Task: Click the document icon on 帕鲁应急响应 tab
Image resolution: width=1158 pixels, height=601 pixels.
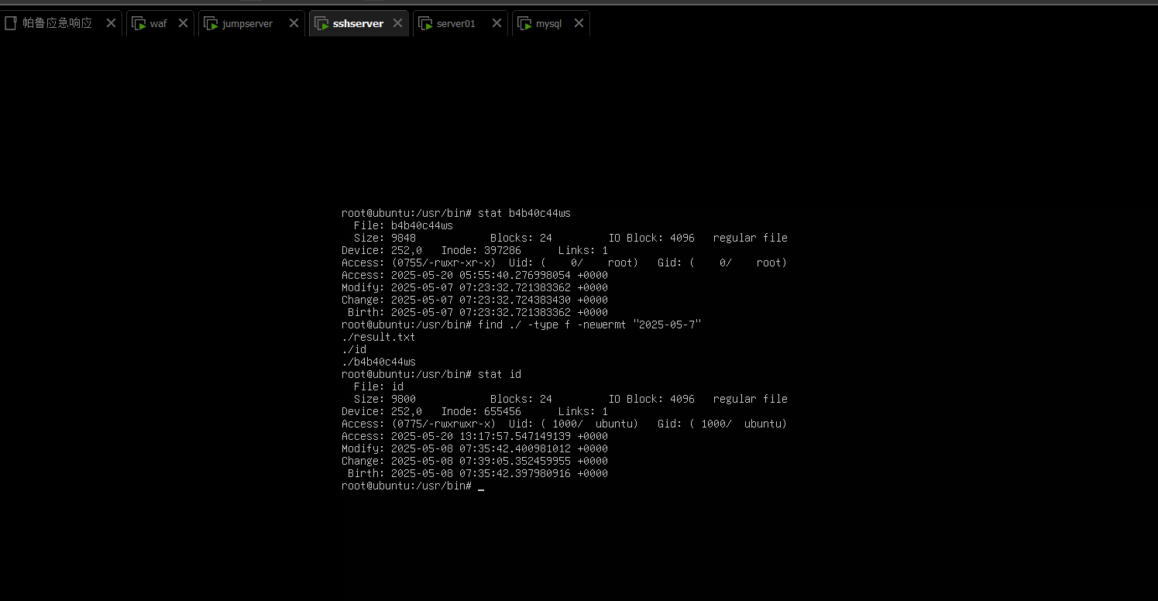Action: tap(11, 23)
